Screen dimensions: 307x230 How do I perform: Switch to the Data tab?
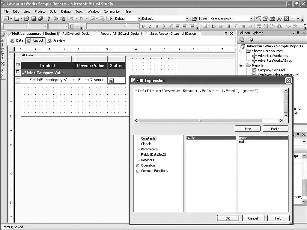click(17, 40)
